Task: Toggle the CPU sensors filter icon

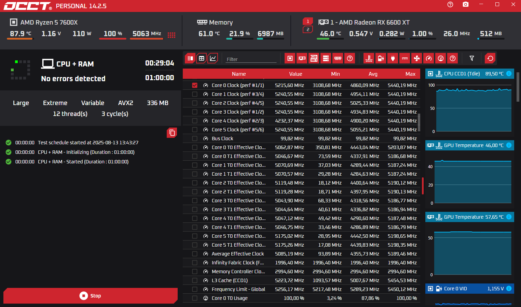Action: tap(290, 58)
